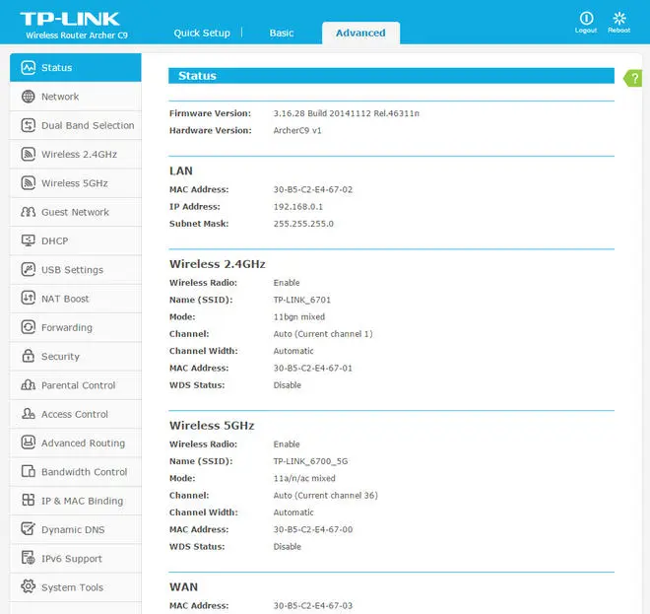Expand the Forwarding menu section
This screenshot has width=650, height=614.
[66, 328]
